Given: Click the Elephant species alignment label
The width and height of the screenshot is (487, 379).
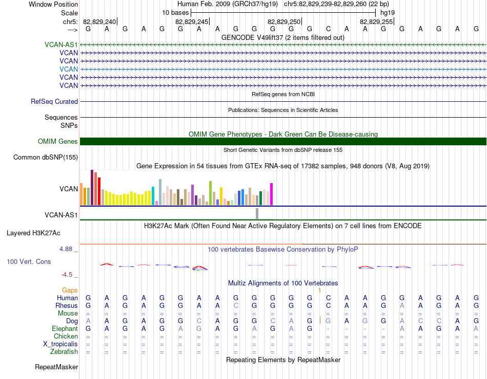Looking at the screenshot, I should pyautogui.click(x=65, y=329).
